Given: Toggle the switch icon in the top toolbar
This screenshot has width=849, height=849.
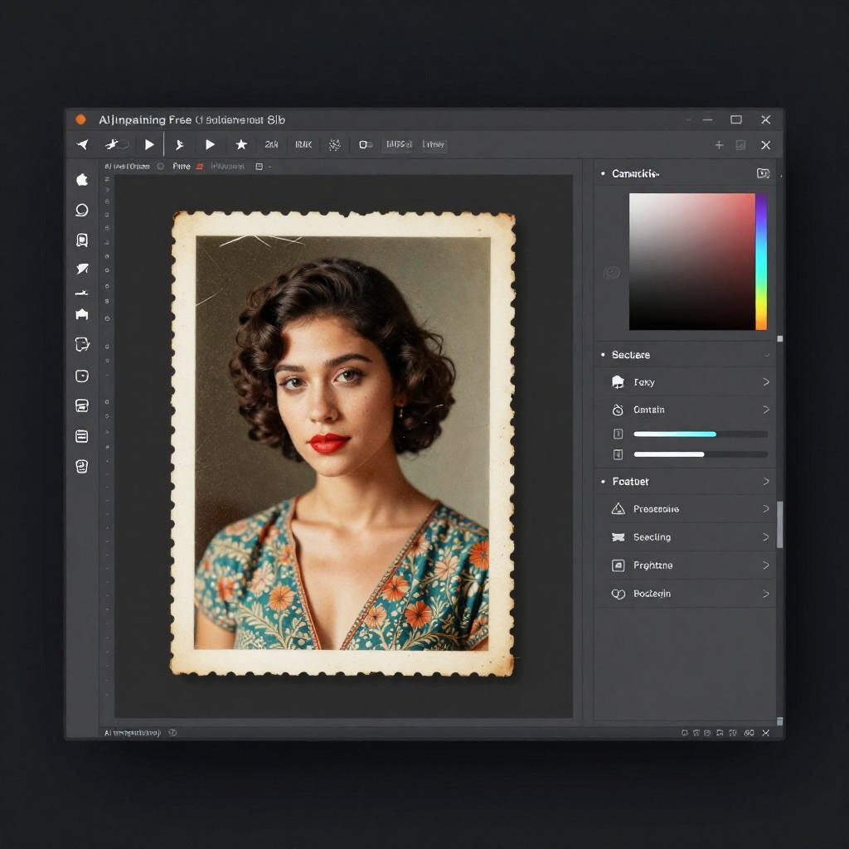Looking at the screenshot, I should click(x=365, y=144).
